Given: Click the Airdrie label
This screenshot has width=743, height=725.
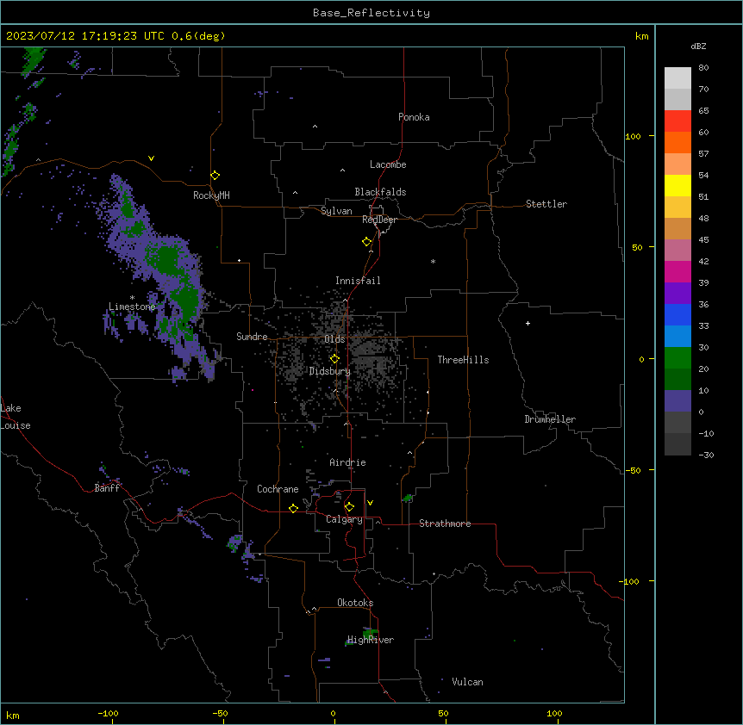Looking at the screenshot, I should point(348,462).
